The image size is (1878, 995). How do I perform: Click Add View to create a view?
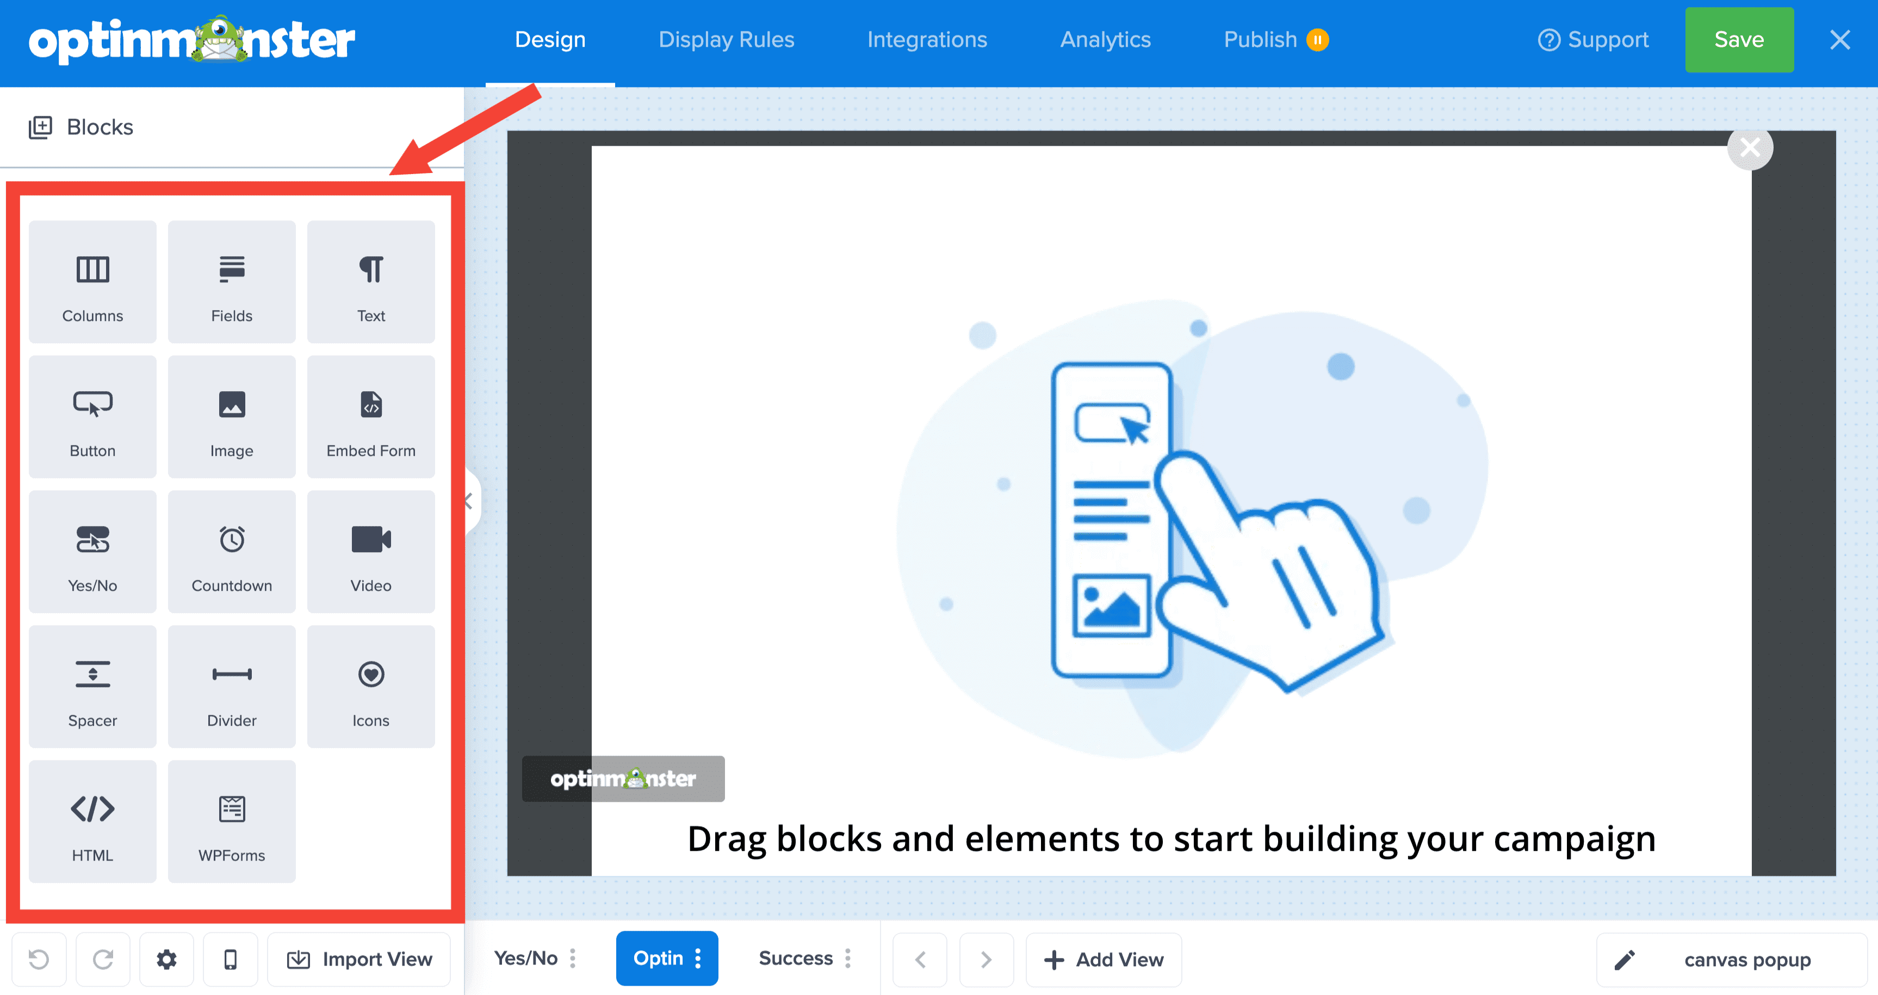[x=1103, y=959]
